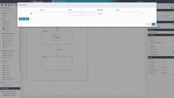This screenshot has height=98, width=174.
Task: Select the Stage container palette item
Action: (x=5, y=16)
